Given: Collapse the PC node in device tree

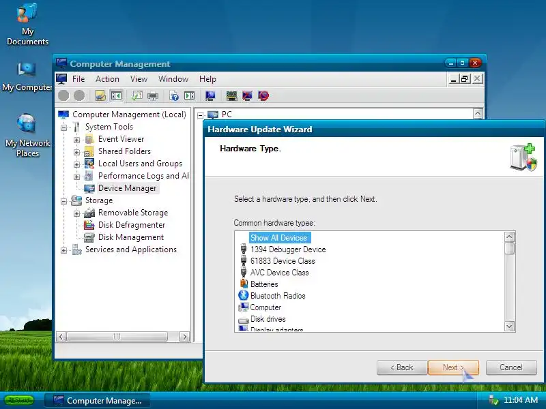Looking at the screenshot, I should click(x=200, y=115).
